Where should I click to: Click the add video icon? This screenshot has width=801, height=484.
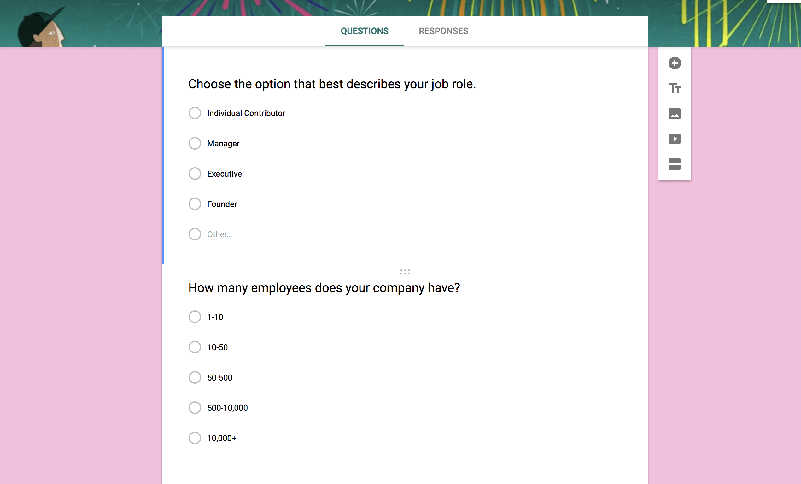point(675,139)
